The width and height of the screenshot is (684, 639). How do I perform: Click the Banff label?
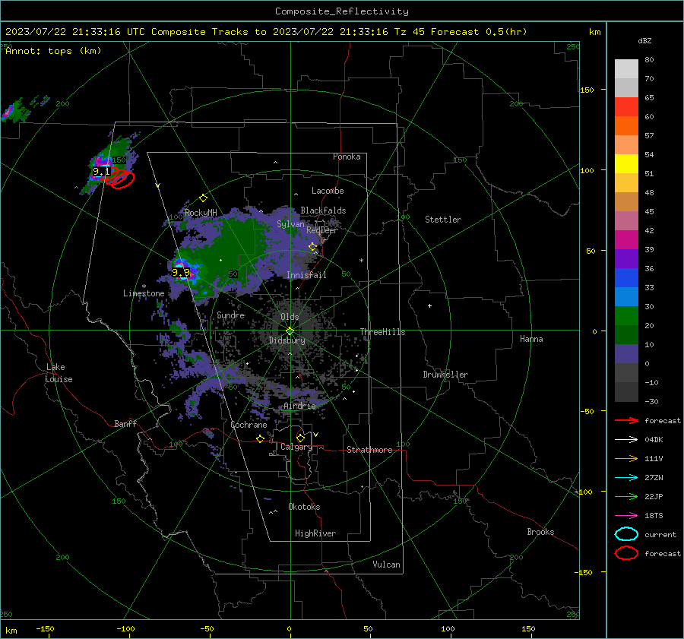125,423
